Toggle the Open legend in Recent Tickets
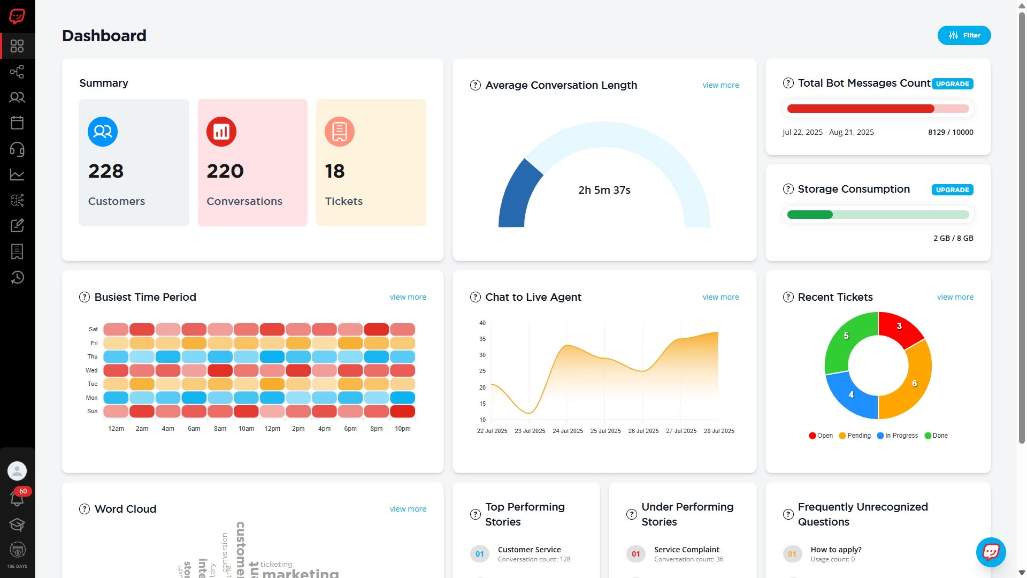 821,436
